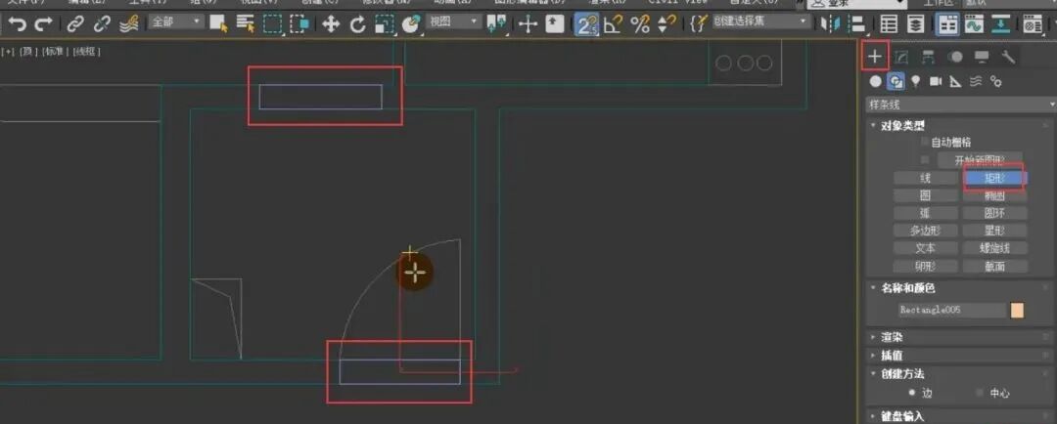Select the Systems category icon
1057x424 pixels.
coord(995,81)
